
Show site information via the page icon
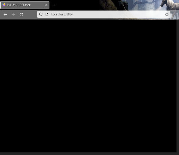(x=47, y=14)
